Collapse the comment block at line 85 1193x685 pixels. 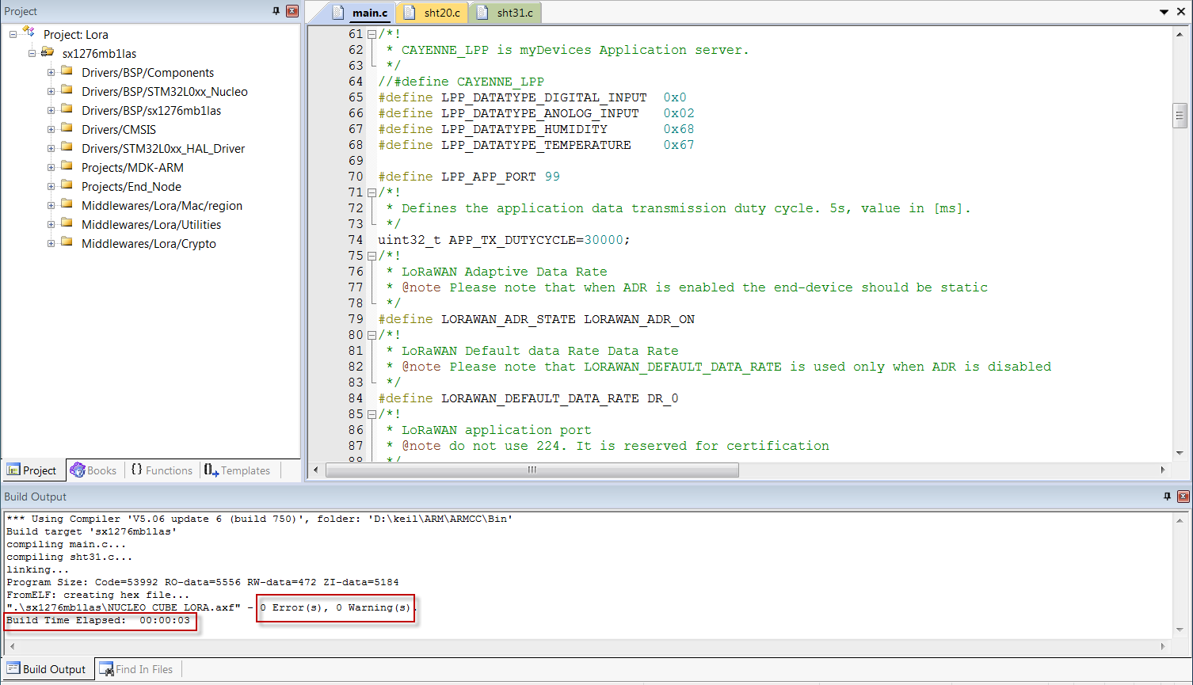pos(372,414)
